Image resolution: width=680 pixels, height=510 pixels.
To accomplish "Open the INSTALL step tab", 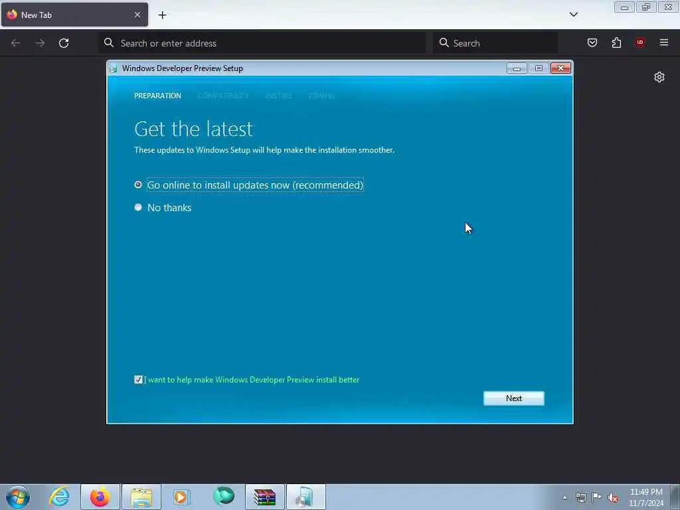I will pyautogui.click(x=278, y=96).
